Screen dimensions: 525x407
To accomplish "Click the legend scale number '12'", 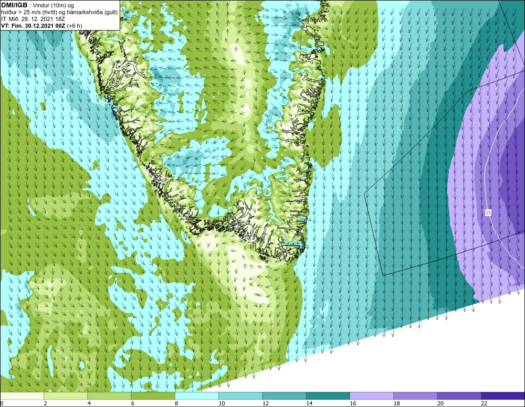I will pos(266,403).
